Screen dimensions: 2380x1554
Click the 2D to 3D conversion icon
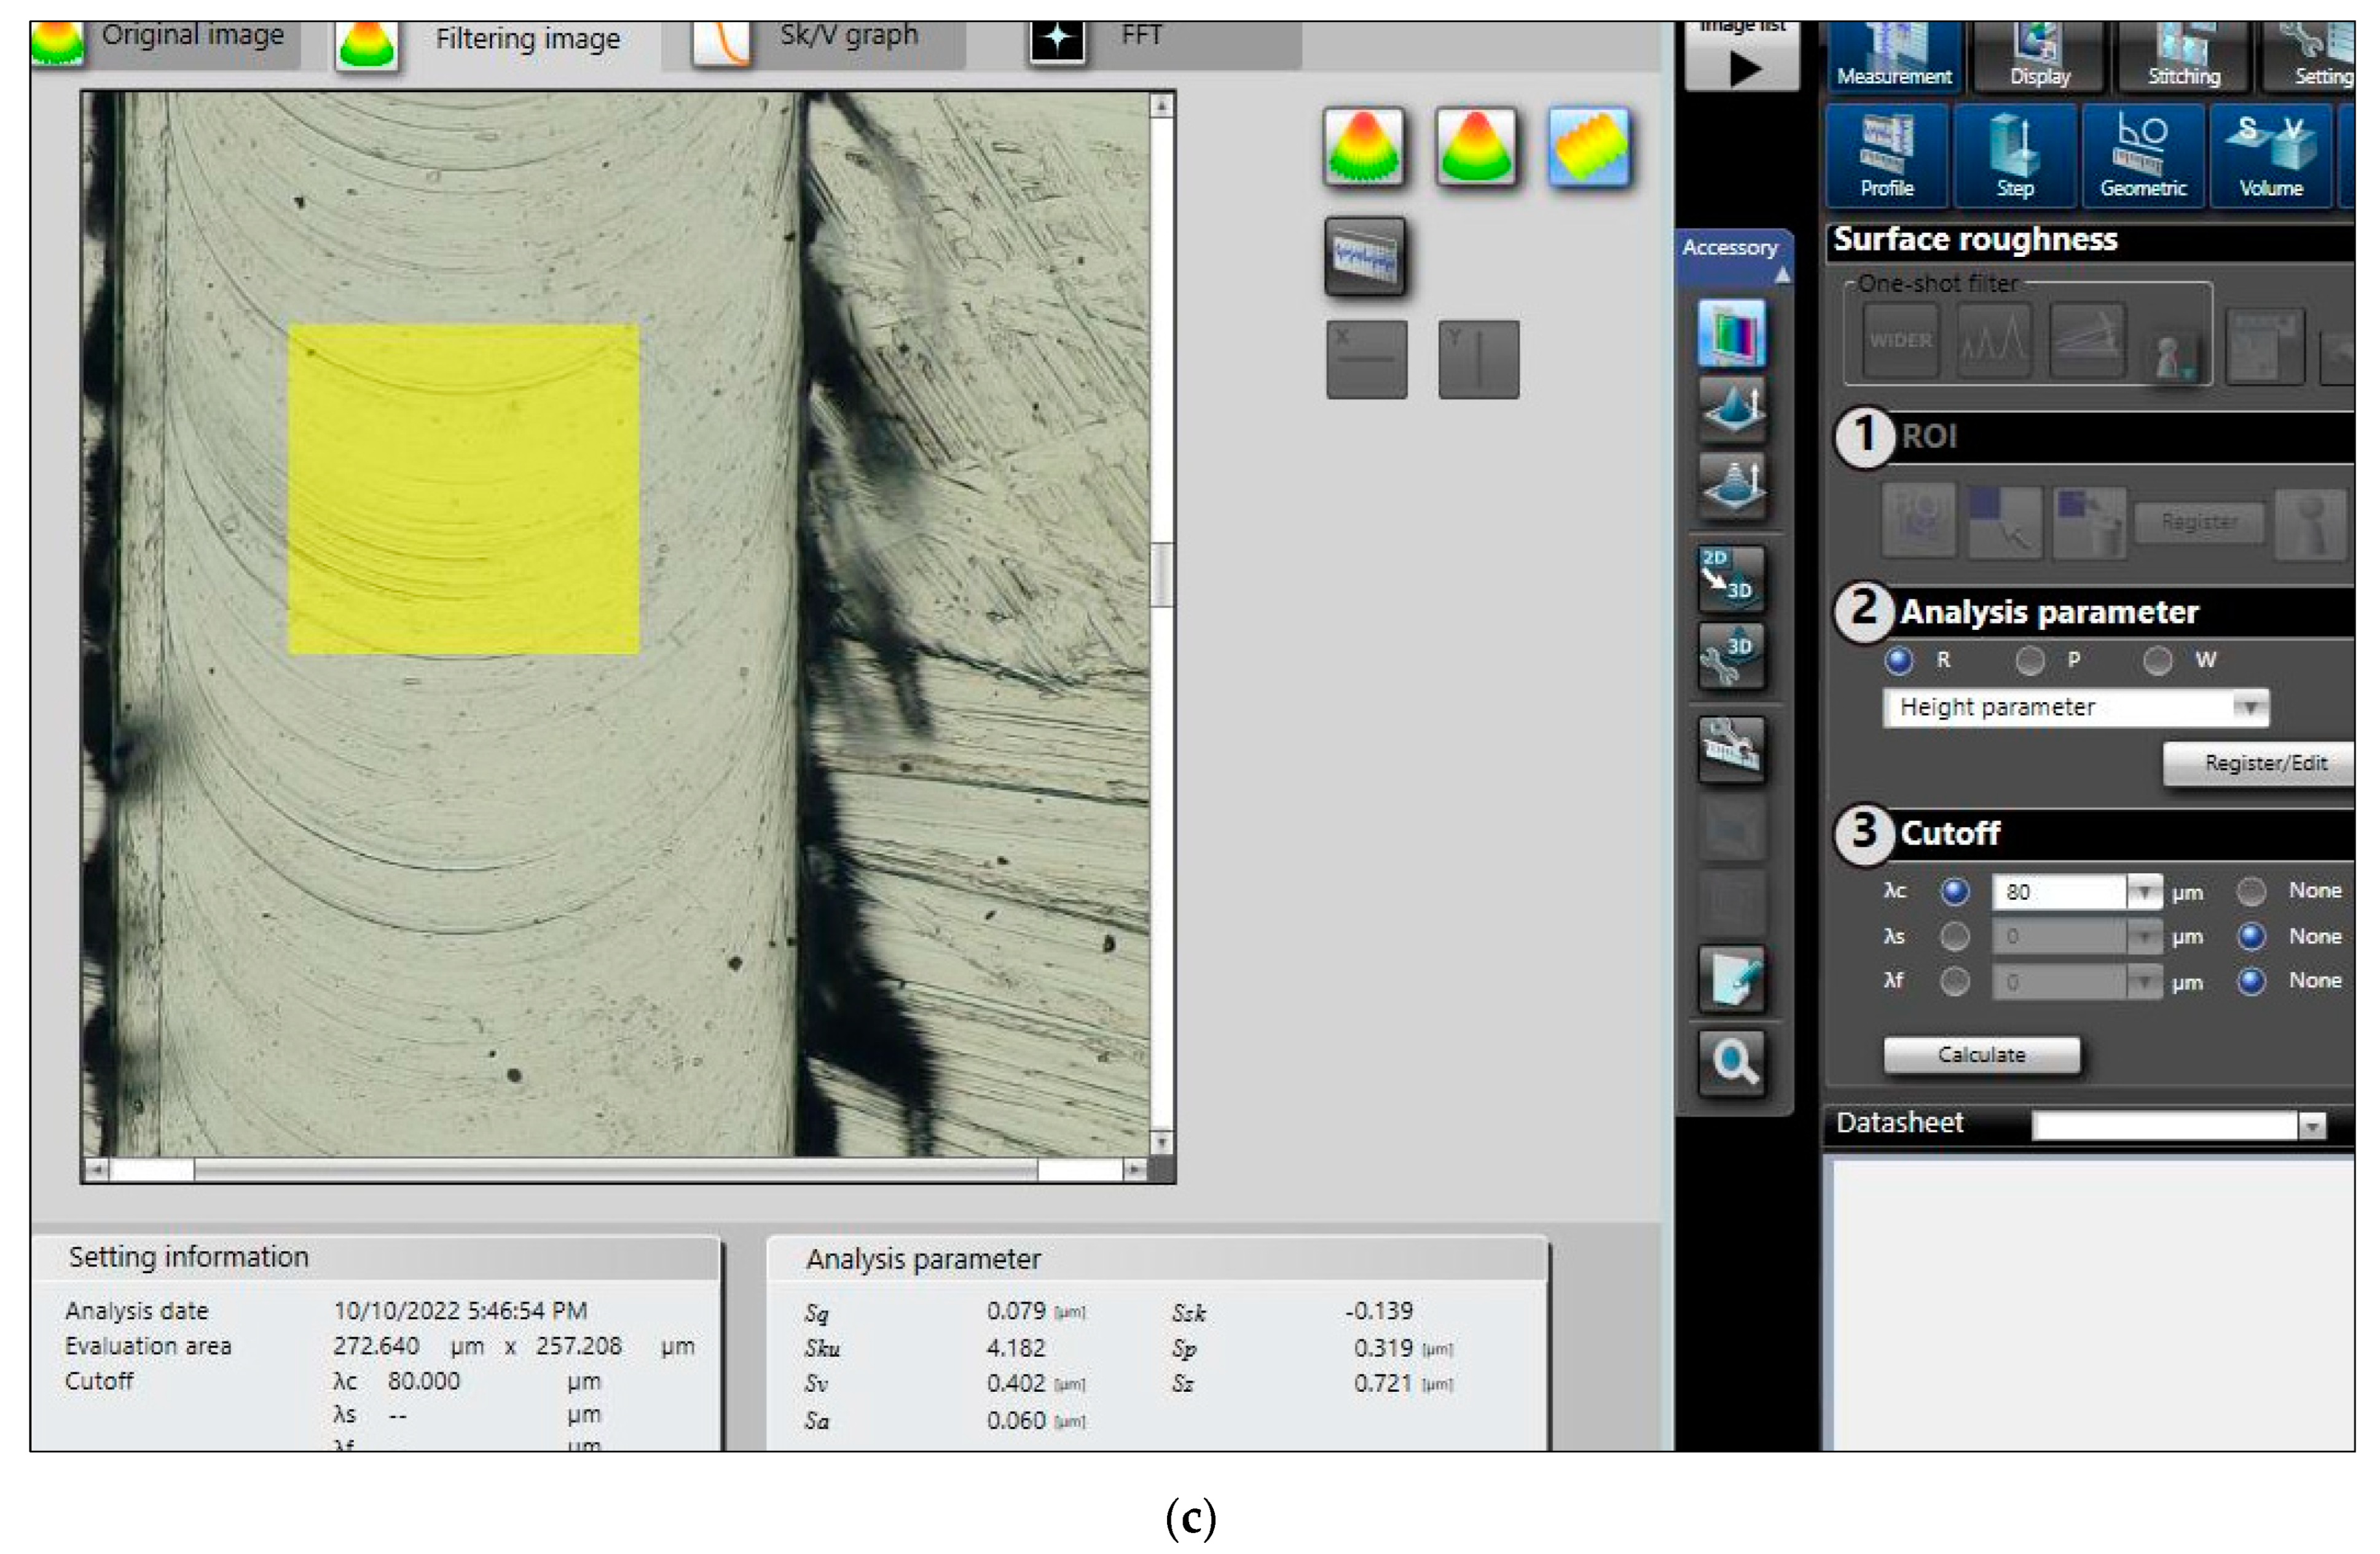click(1731, 577)
